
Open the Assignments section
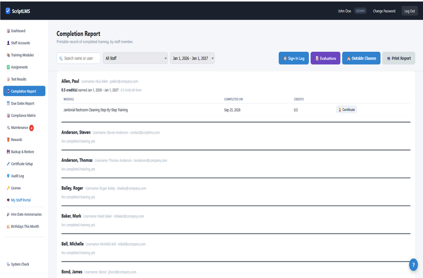pyautogui.click(x=24, y=67)
